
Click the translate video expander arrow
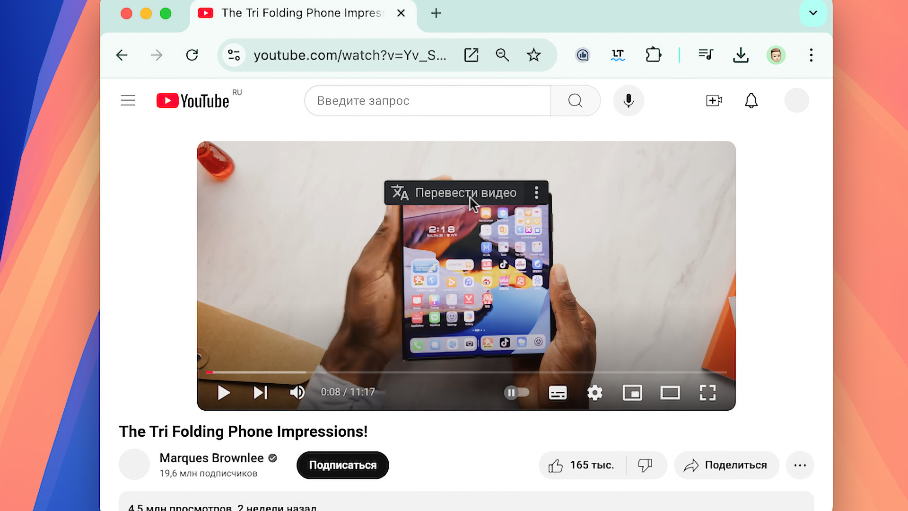[x=536, y=193]
